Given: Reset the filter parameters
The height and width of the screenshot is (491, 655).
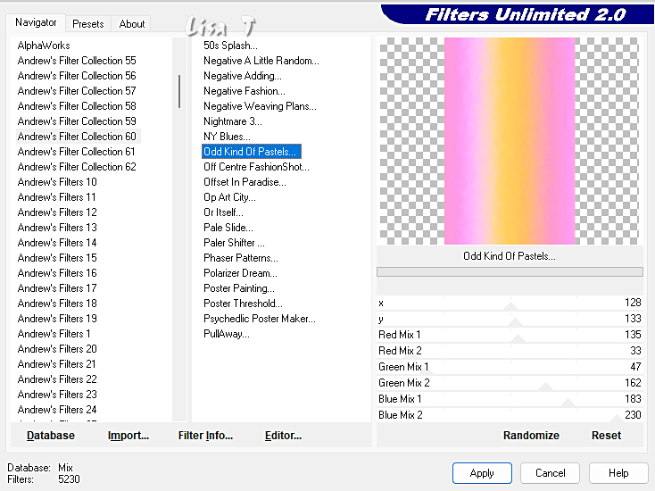Looking at the screenshot, I should (606, 436).
